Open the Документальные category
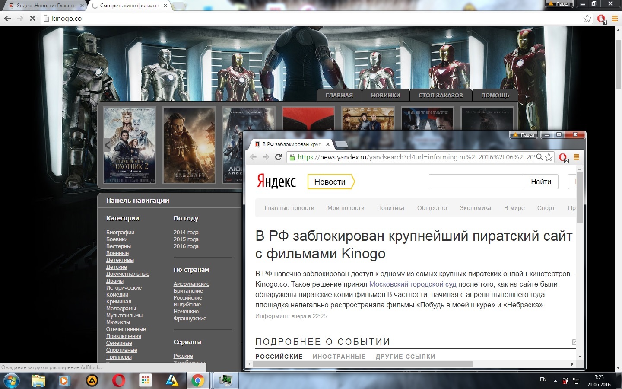 [128, 274]
